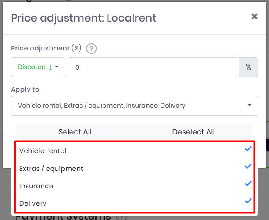This screenshot has width=269, height=220.
Task: Click the blue checkmark next to Delivery
Action: (248, 201)
